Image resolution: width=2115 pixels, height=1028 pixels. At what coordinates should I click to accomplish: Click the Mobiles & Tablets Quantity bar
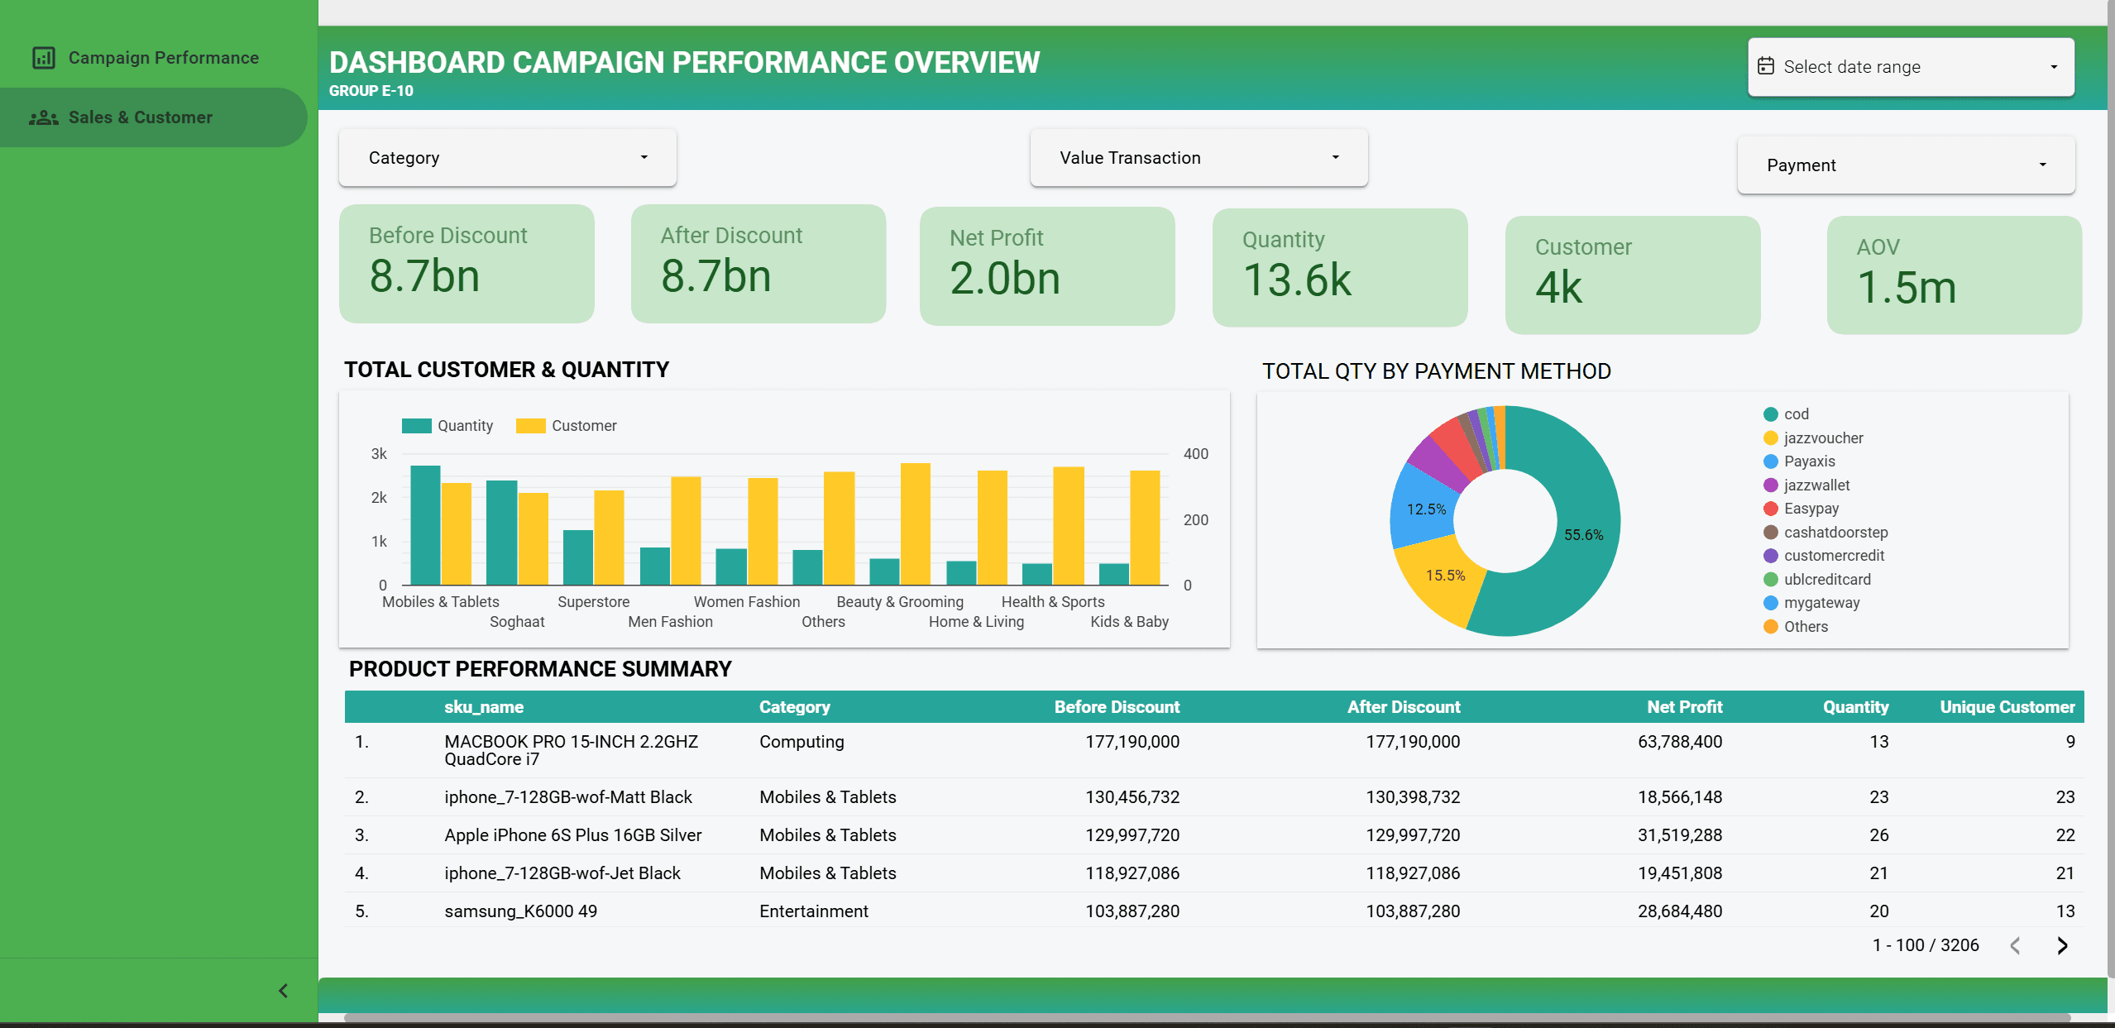pos(425,526)
